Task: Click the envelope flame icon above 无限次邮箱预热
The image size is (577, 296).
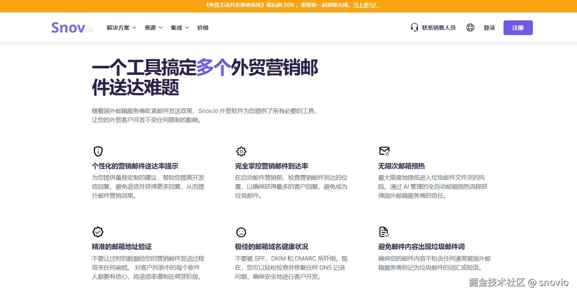Action: 384,151
